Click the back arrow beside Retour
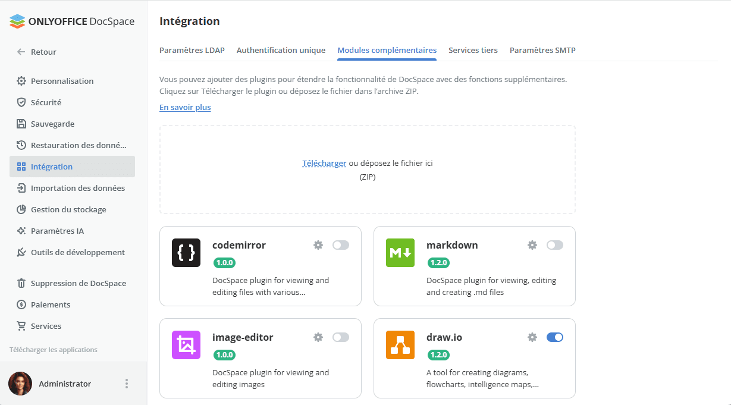The height and width of the screenshot is (405, 731). tap(21, 52)
